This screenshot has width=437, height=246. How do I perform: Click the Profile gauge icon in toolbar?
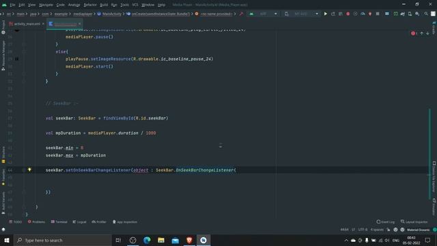[363, 14]
